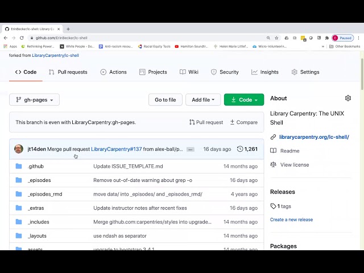The width and height of the screenshot is (364, 273).
Task: Click the browser back arrow
Action: [6, 38]
